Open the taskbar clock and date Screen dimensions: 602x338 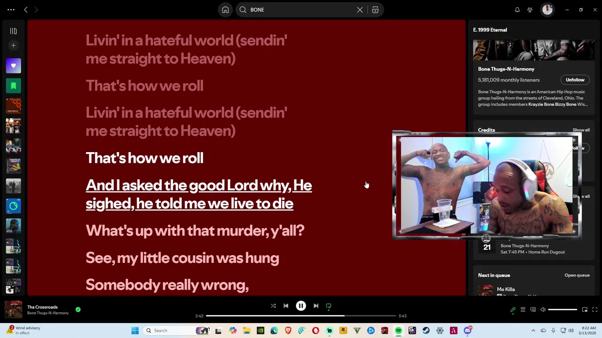click(588, 330)
